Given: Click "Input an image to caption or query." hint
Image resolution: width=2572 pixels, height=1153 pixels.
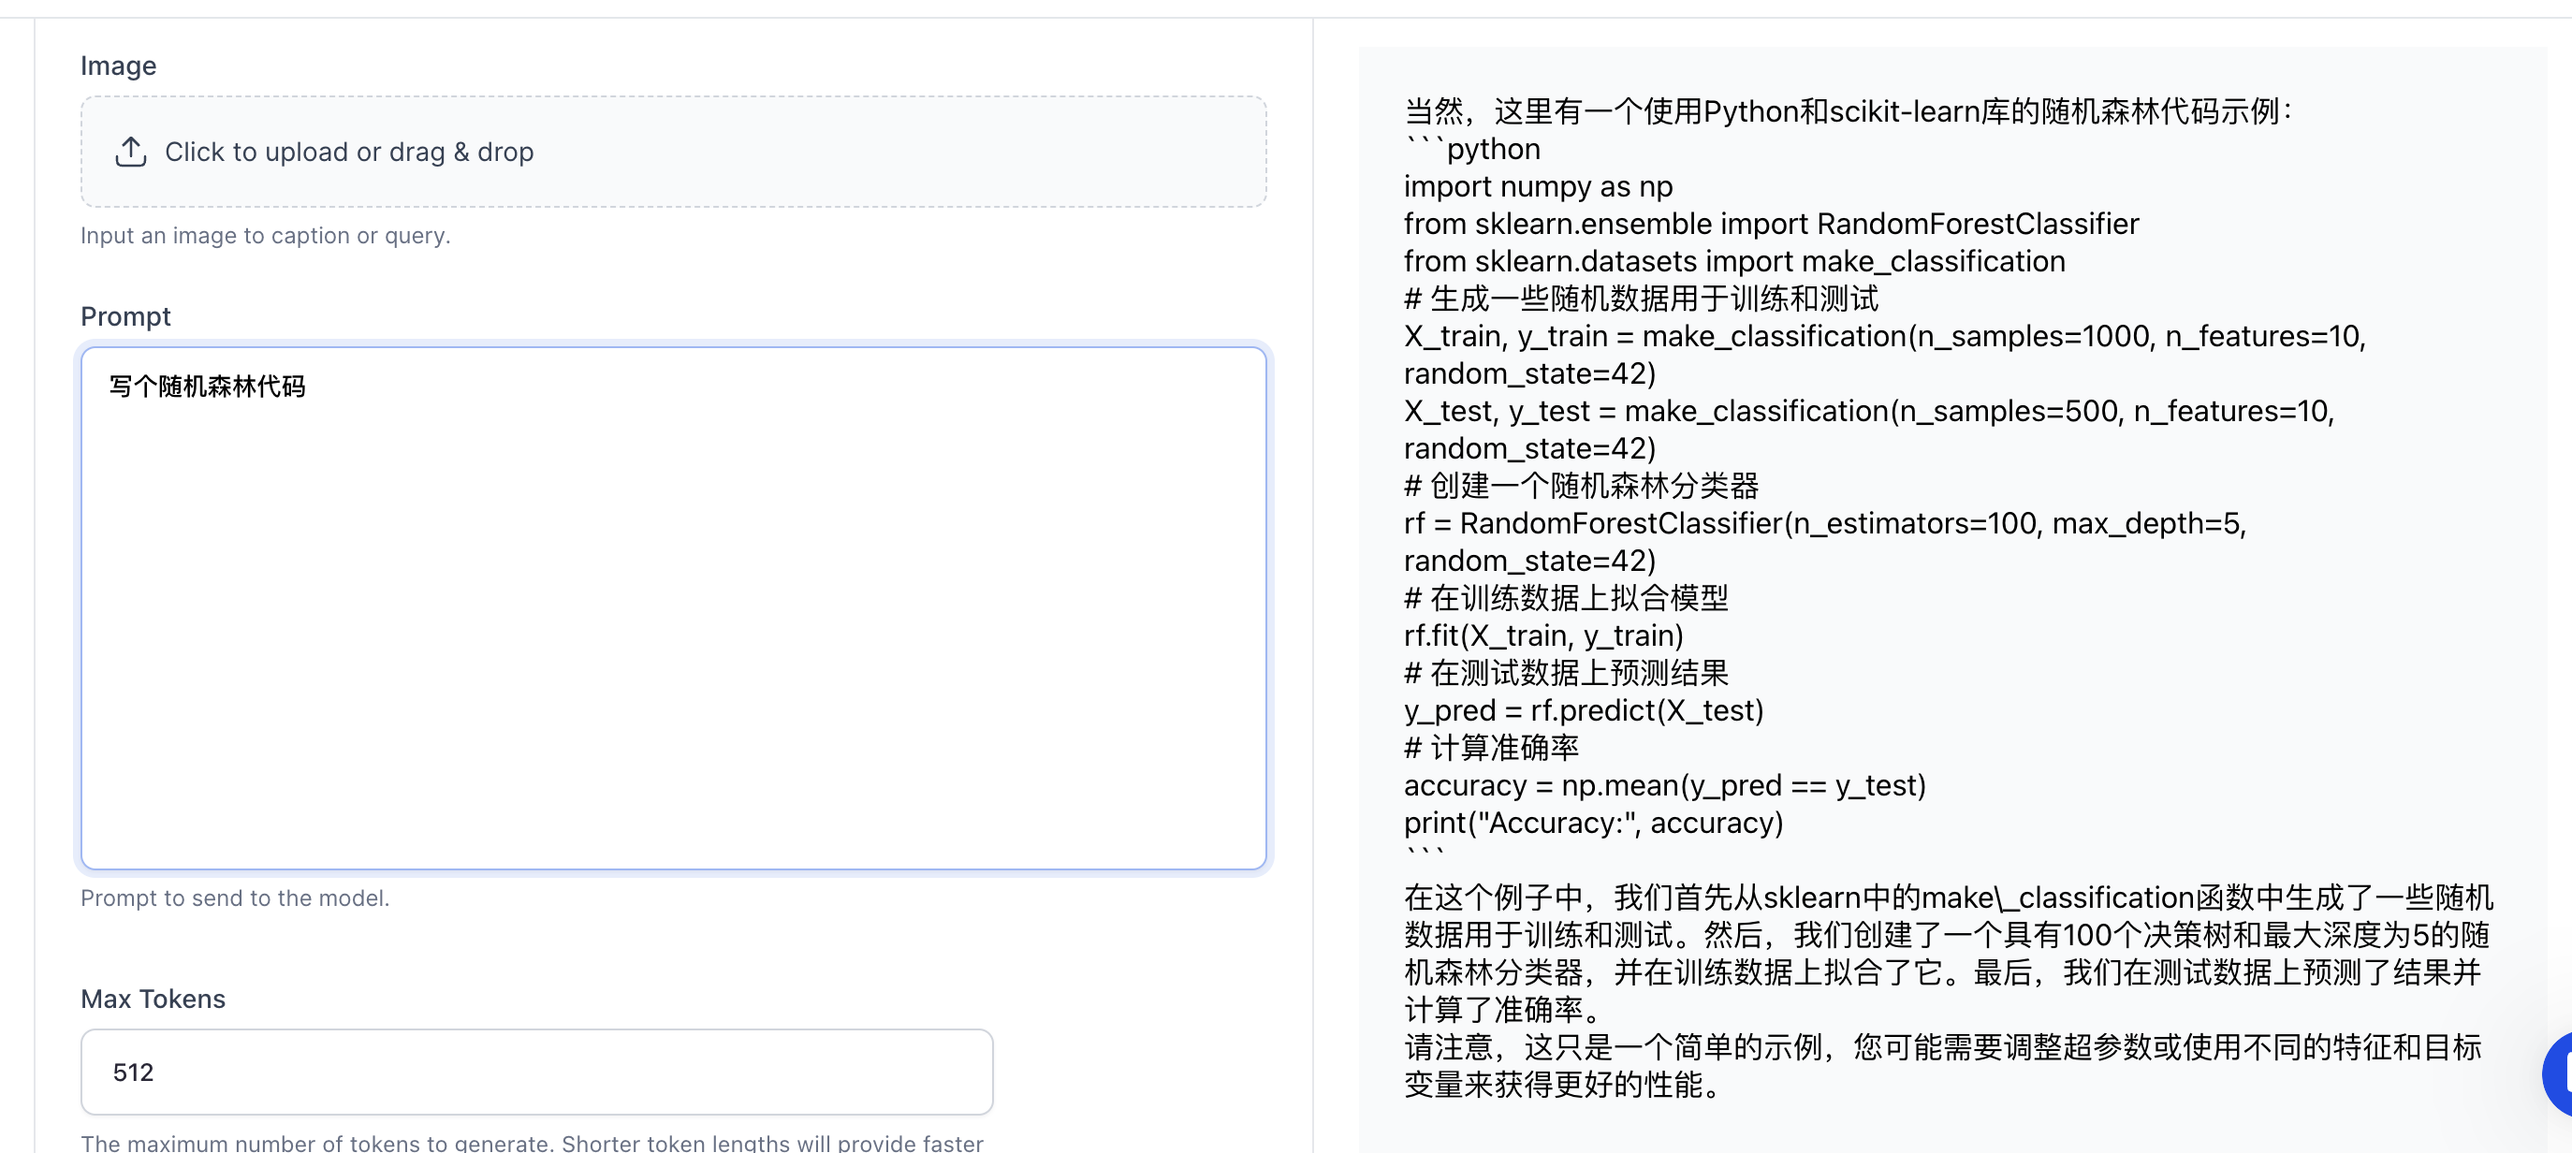Looking at the screenshot, I should tap(265, 236).
